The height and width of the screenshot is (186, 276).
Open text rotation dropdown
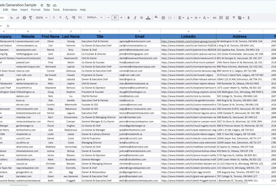pos(206,18)
